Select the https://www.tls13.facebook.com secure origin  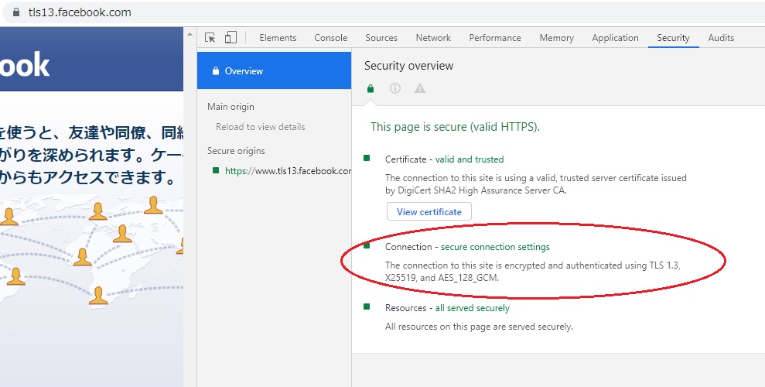(288, 171)
